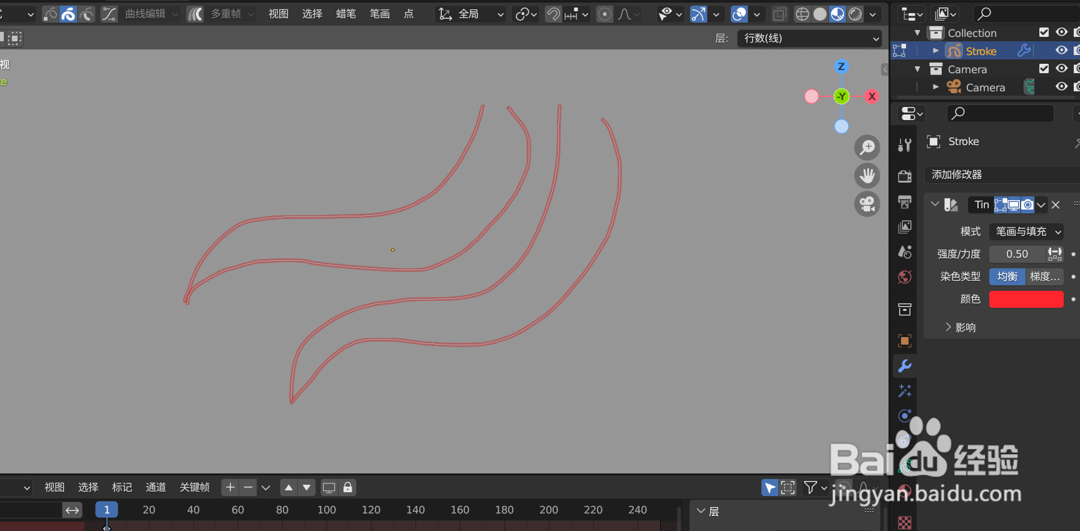Open the 关键帧 menu in dopesheet
1080x531 pixels.
(x=195, y=487)
